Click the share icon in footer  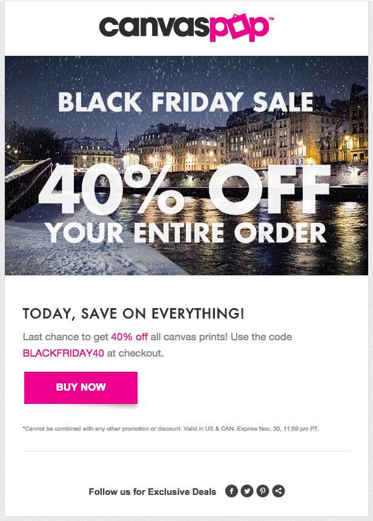coord(279,491)
